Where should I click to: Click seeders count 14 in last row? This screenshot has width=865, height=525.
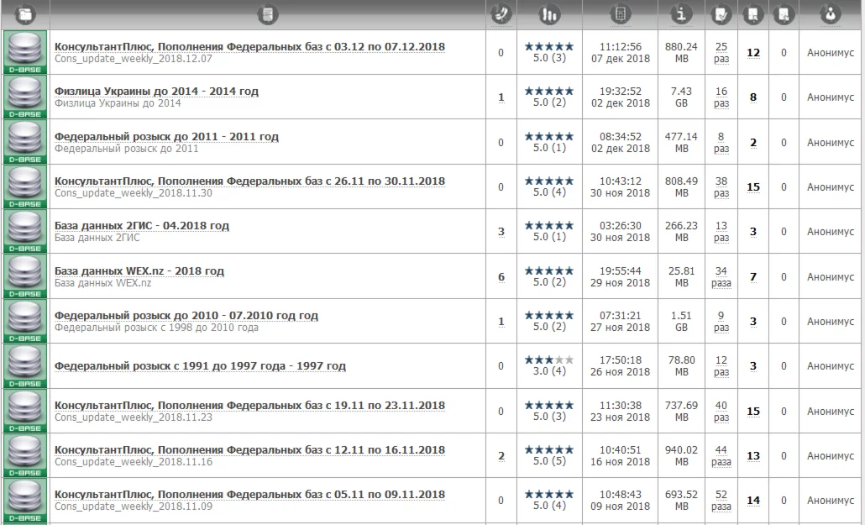[753, 501]
